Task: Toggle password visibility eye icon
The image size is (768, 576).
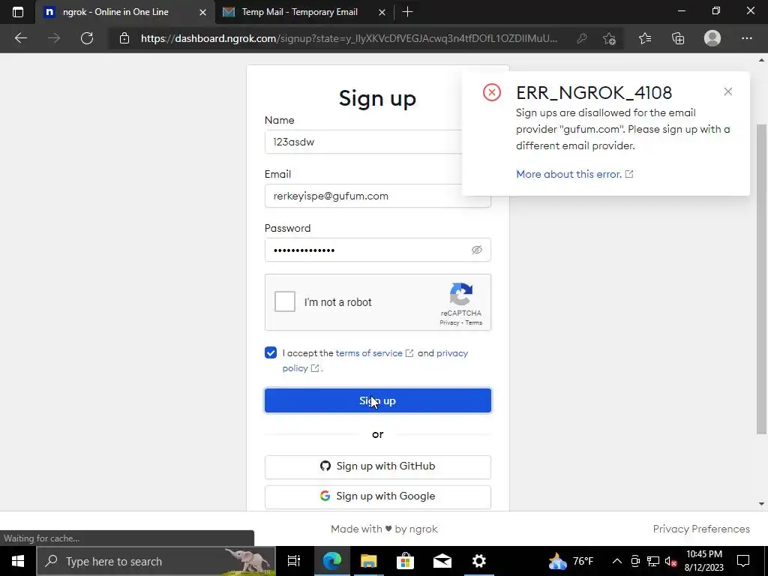Action: click(476, 250)
